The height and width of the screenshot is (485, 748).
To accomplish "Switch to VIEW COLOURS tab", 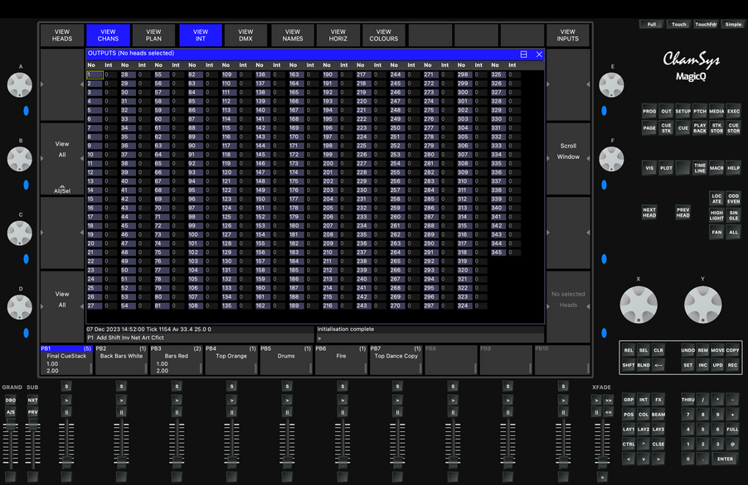I will 384,36.
